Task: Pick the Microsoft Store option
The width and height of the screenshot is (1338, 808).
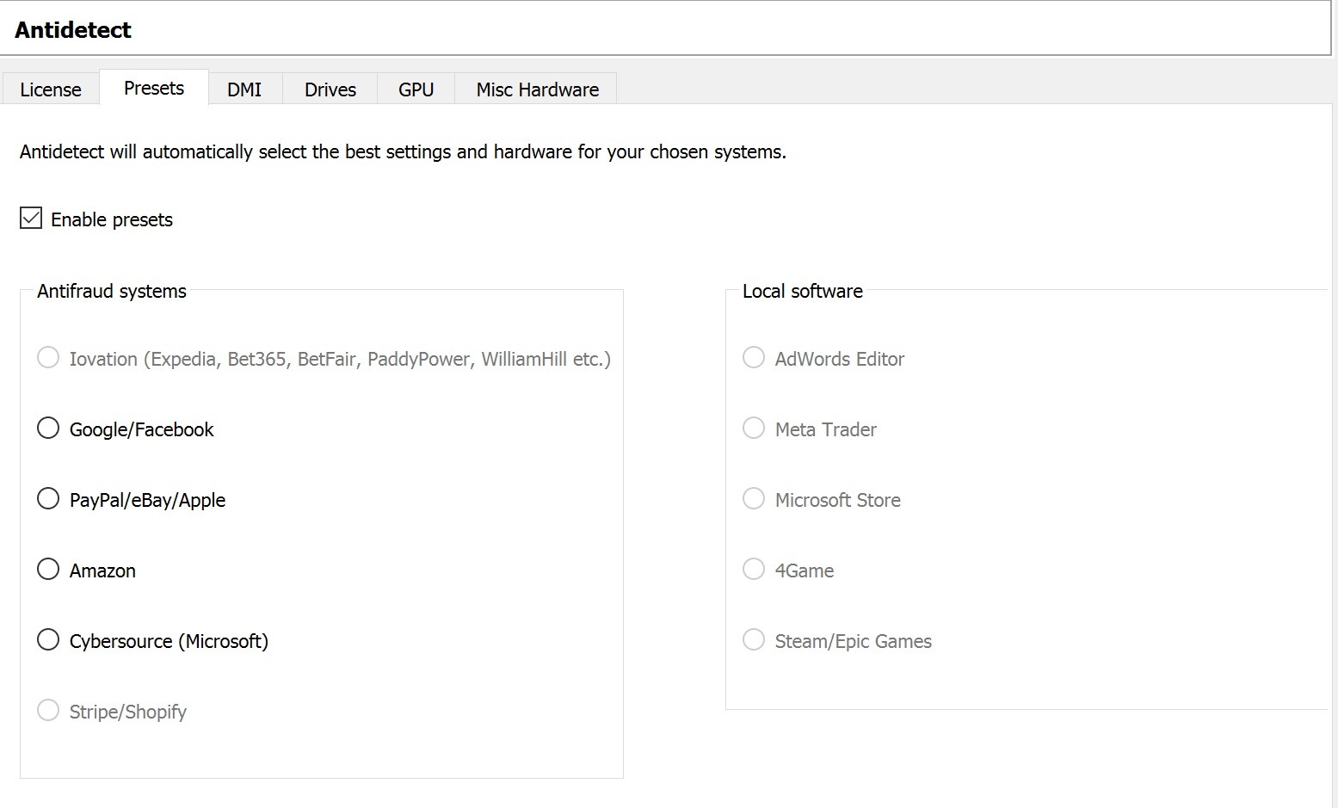Action: (x=754, y=498)
